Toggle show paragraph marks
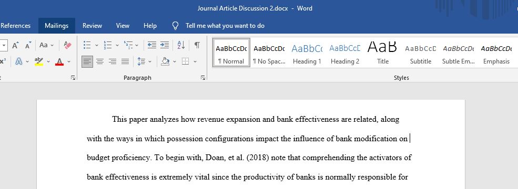This screenshot has width=518, height=189. [x=197, y=45]
